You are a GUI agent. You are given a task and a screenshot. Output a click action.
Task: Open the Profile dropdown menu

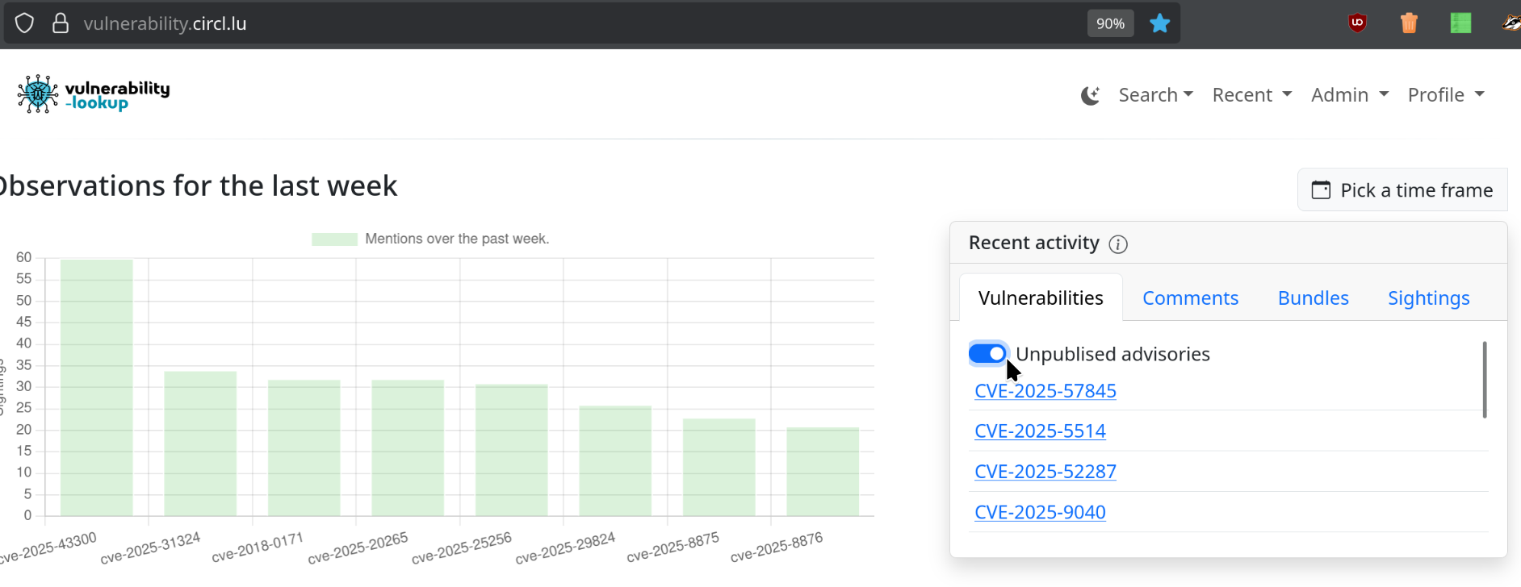[1445, 95]
